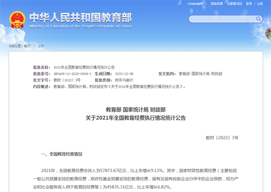
Task: Click the search magnifier icon
Action: coord(258,19)
